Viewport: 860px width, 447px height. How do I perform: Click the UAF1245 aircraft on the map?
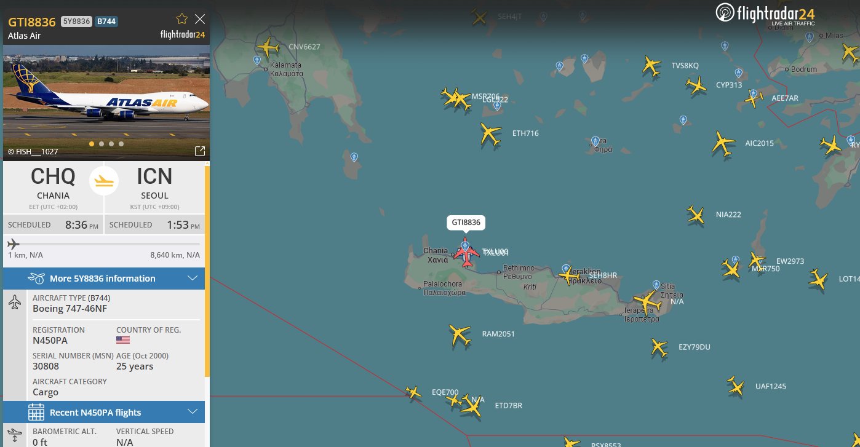coord(735,386)
